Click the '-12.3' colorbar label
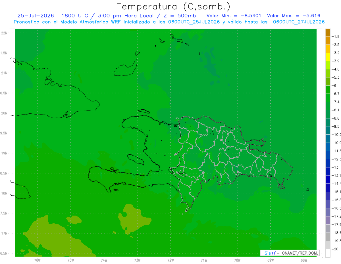 coord(336,159)
